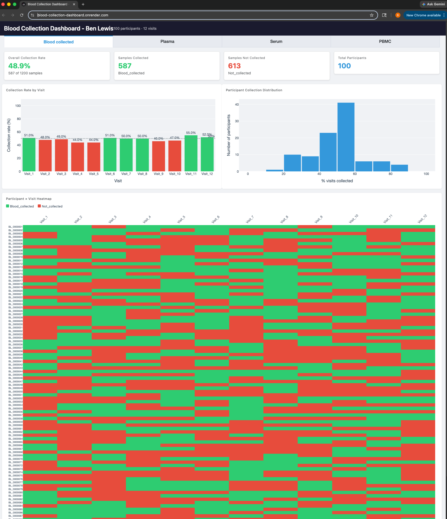
Task: Switch to the Plasma tab
Action: pyautogui.click(x=167, y=42)
